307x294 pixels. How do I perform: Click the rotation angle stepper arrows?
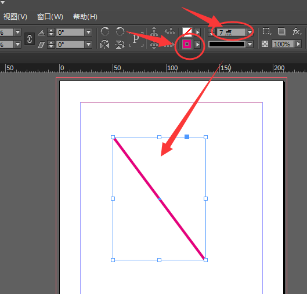(51, 32)
